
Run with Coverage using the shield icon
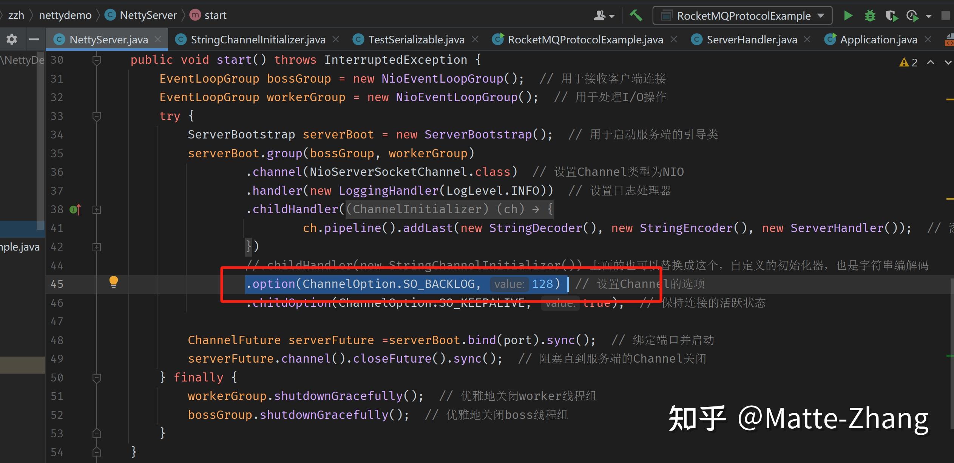click(892, 16)
